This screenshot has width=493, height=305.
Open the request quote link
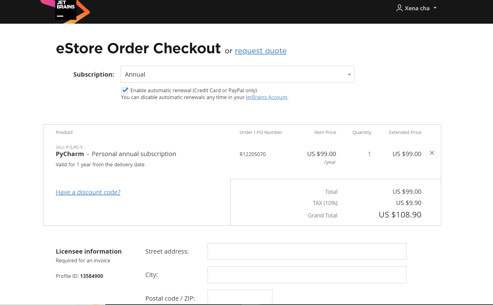pos(261,51)
